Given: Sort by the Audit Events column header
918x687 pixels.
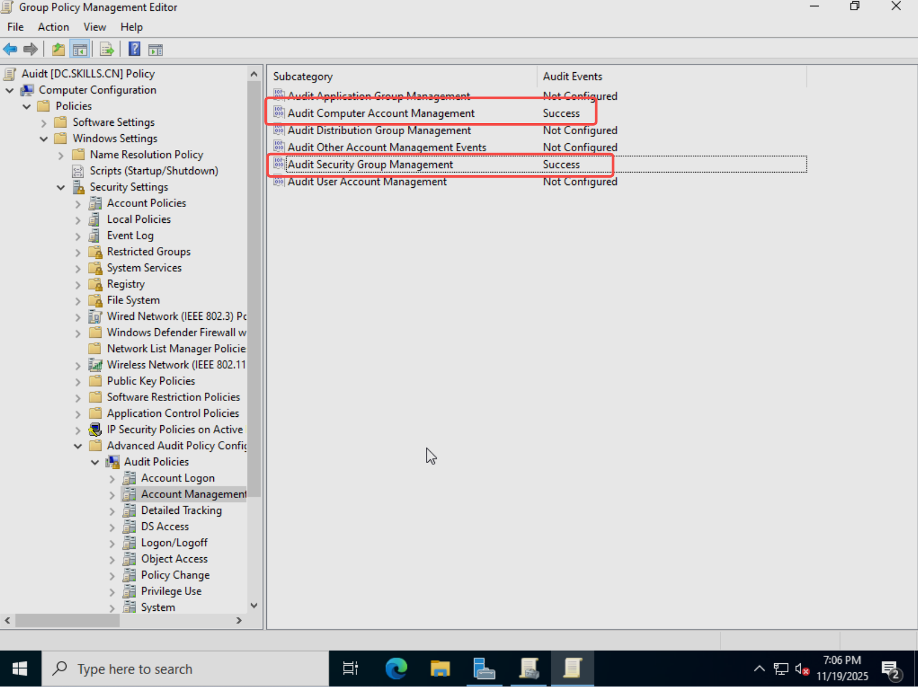Looking at the screenshot, I should point(671,77).
